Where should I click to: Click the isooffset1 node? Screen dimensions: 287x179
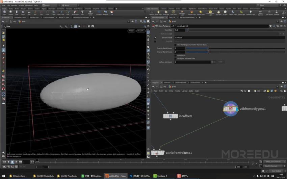(x=171, y=116)
